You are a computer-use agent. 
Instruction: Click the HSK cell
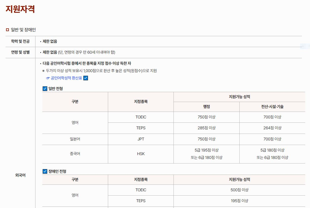point(141,154)
